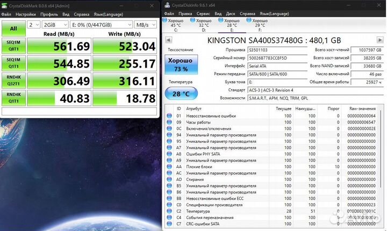This screenshot has width=387, height=231.
Task: Start all benchmarks with the All button
Action: (x=13, y=28)
